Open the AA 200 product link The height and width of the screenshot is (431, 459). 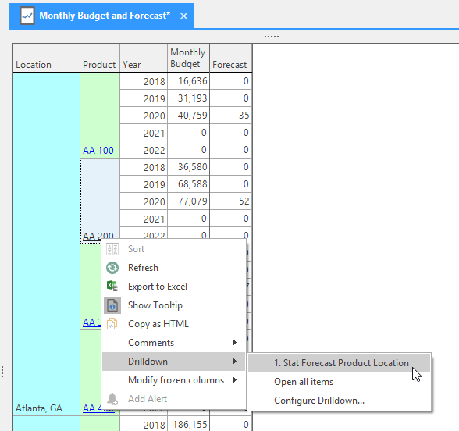click(98, 236)
